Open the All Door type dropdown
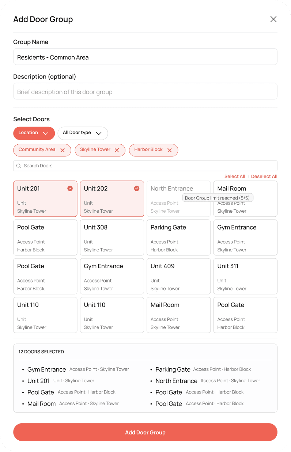 [x=83, y=133]
